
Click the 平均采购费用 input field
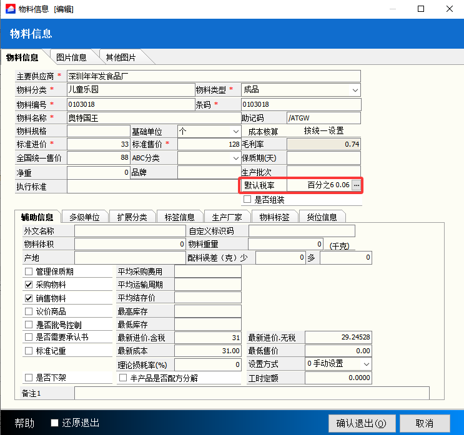(x=208, y=271)
